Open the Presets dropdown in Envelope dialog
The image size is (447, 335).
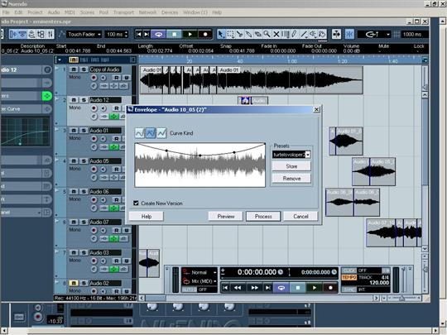308,155
